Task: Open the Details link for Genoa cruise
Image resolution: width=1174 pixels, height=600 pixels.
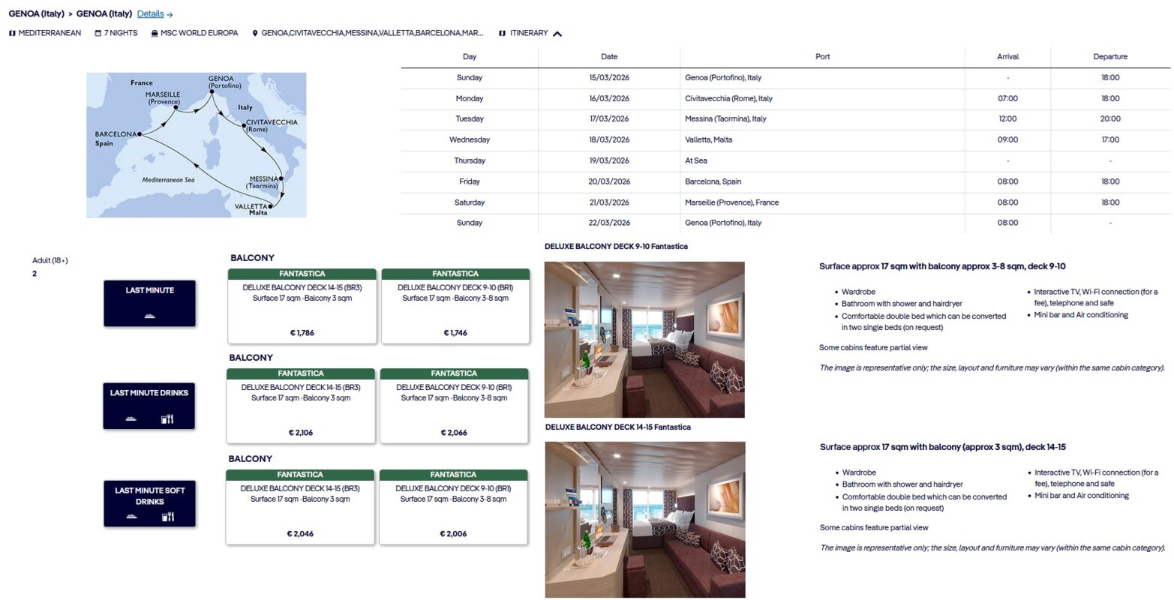Action: pos(150,14)
